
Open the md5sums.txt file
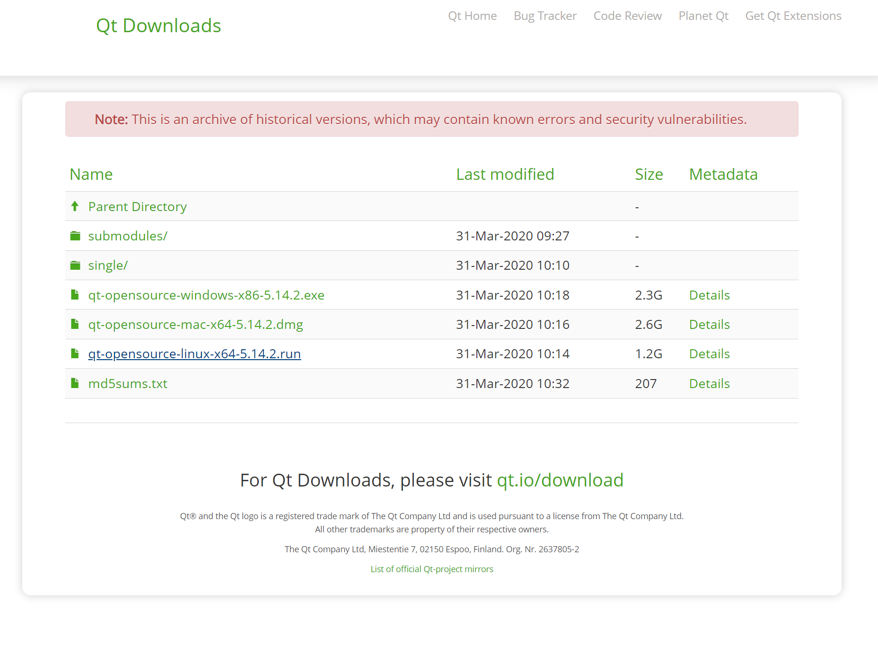tap(128, 384)
